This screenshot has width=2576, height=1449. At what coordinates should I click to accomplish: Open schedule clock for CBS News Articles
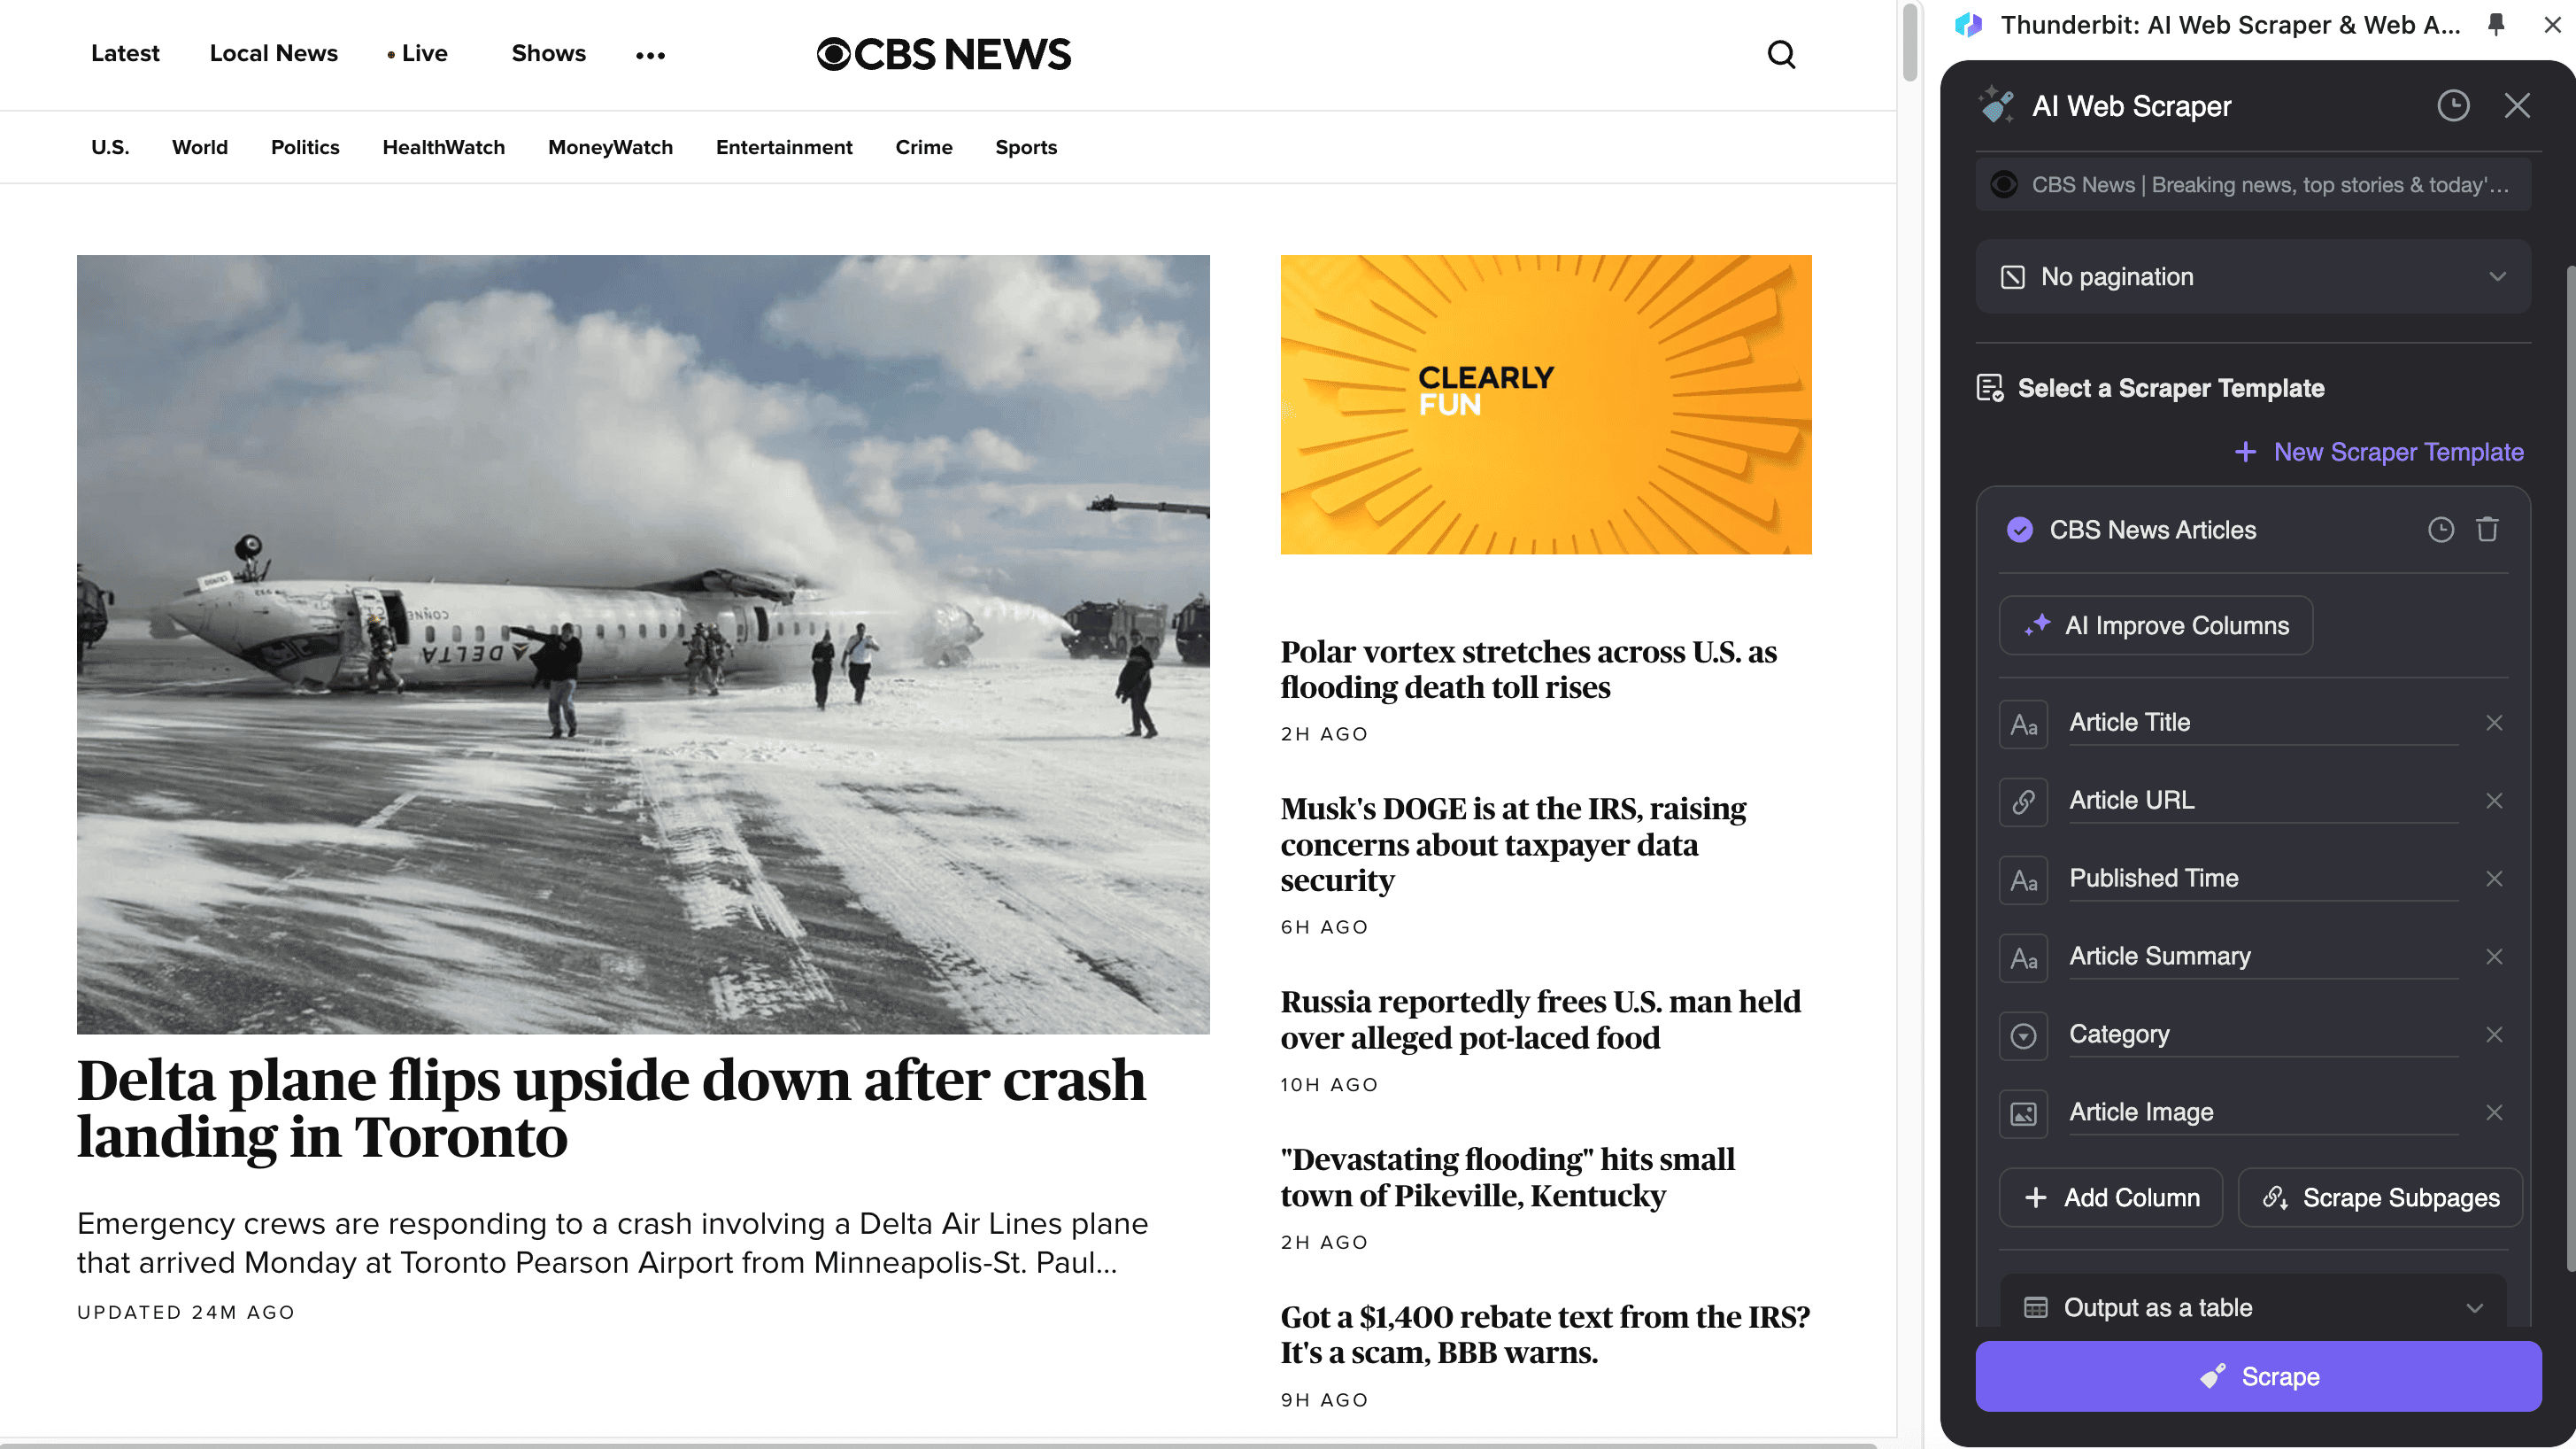(x=2441, y=530)
